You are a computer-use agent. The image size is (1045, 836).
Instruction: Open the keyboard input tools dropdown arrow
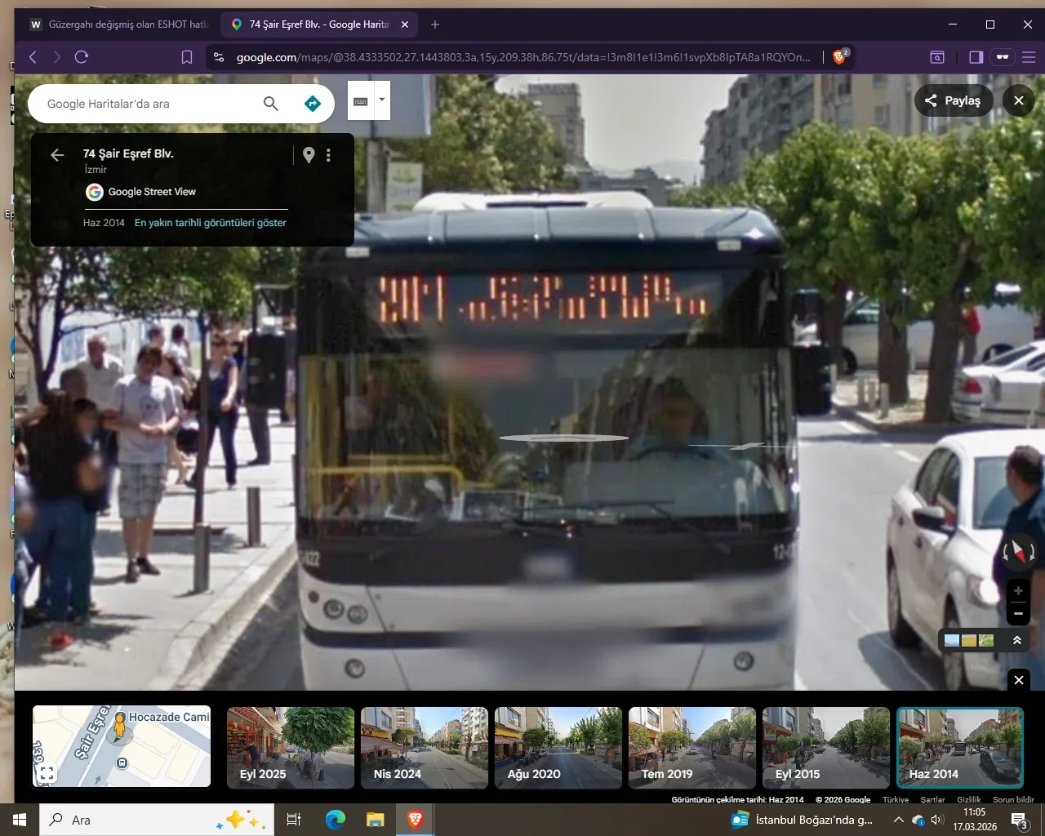pos(381,100)
